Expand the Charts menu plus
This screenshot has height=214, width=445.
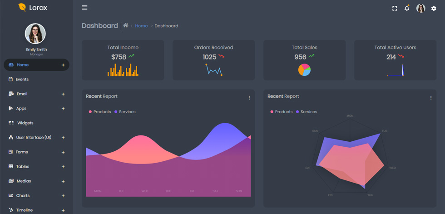[63, 195]
